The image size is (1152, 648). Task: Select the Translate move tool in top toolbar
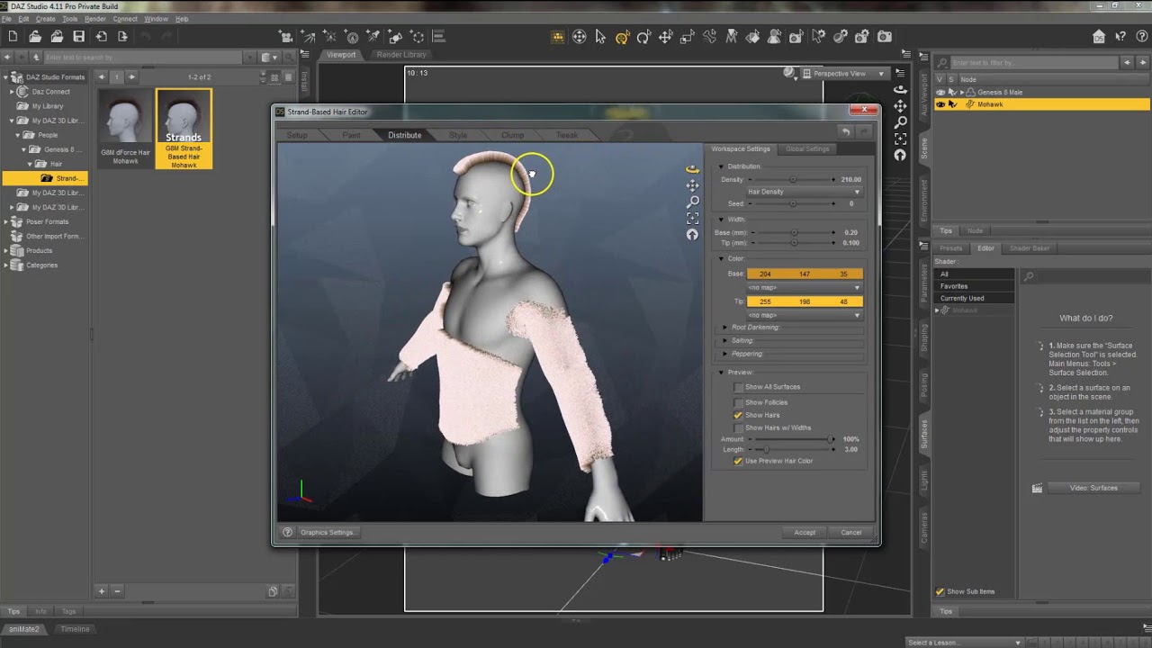tap(665, 37)
